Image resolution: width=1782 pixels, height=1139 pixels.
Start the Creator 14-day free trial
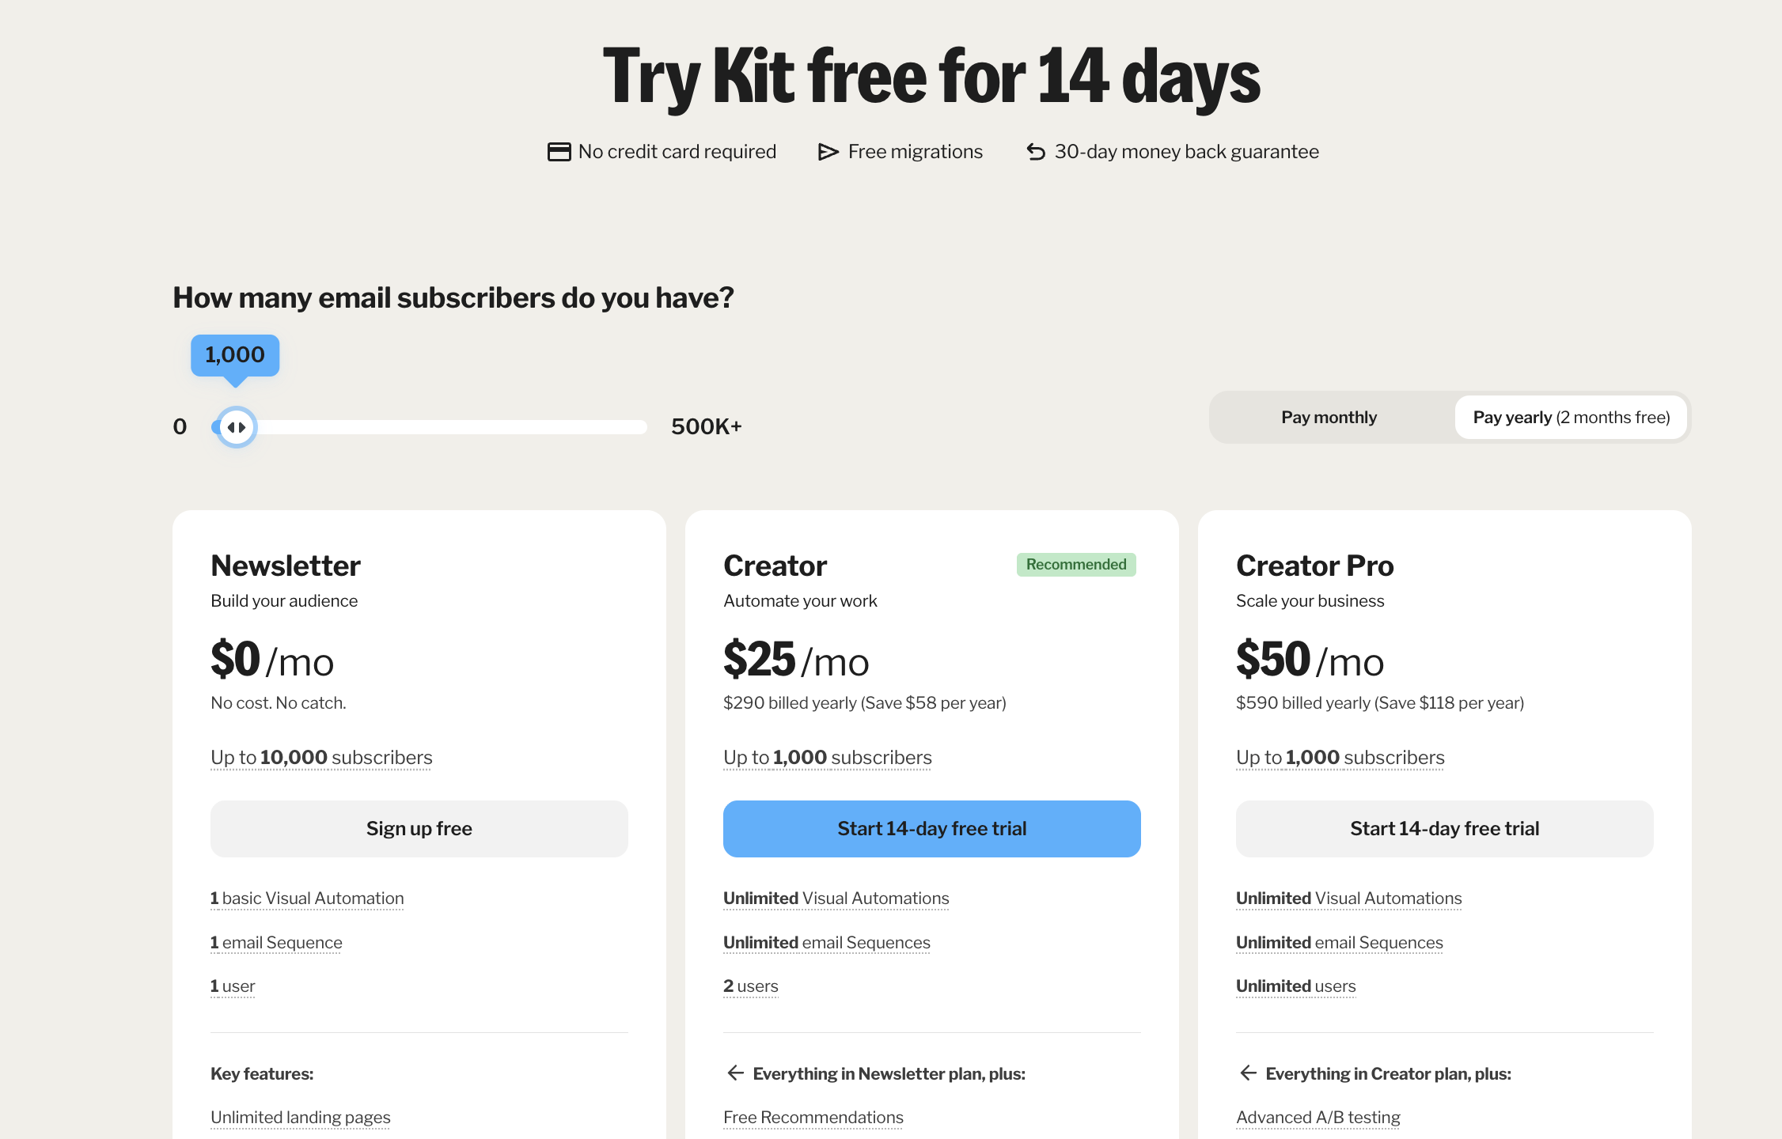pos(932,829)
